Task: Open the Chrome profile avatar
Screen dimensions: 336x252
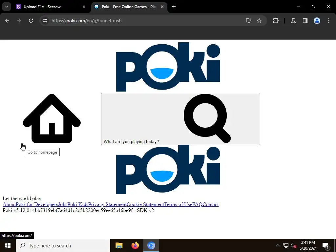Action: pyautogui.click(x=317, y=21)
